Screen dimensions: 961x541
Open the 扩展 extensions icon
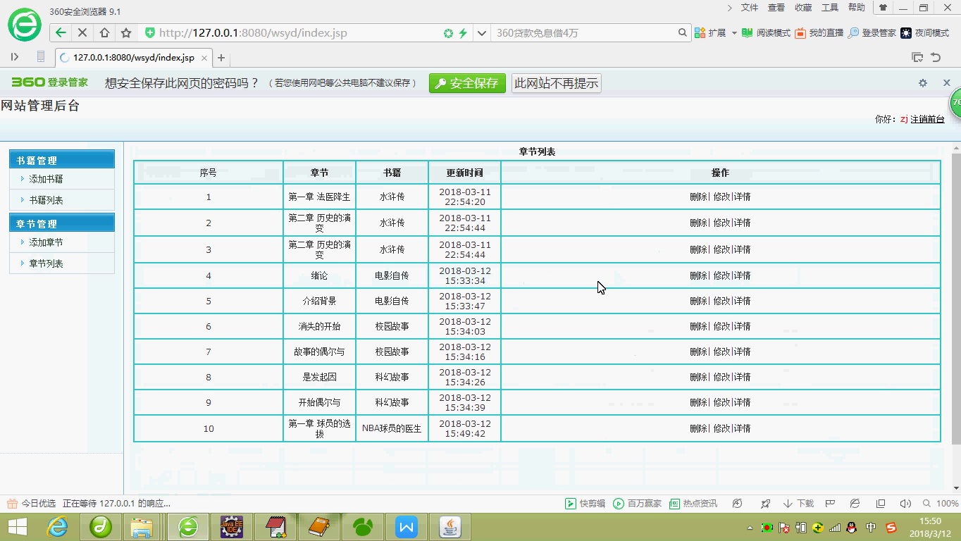(x=710, y=33)
